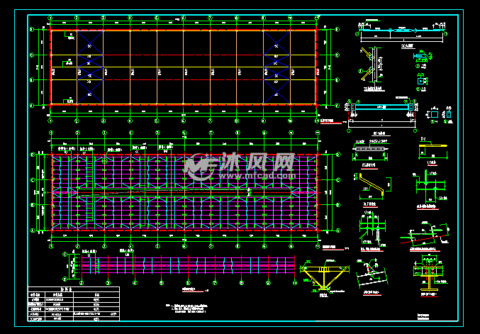Select the bottom long elevation strip drawing
The height and width of the screenshot is (334, 480).
(x=186, y=265)
